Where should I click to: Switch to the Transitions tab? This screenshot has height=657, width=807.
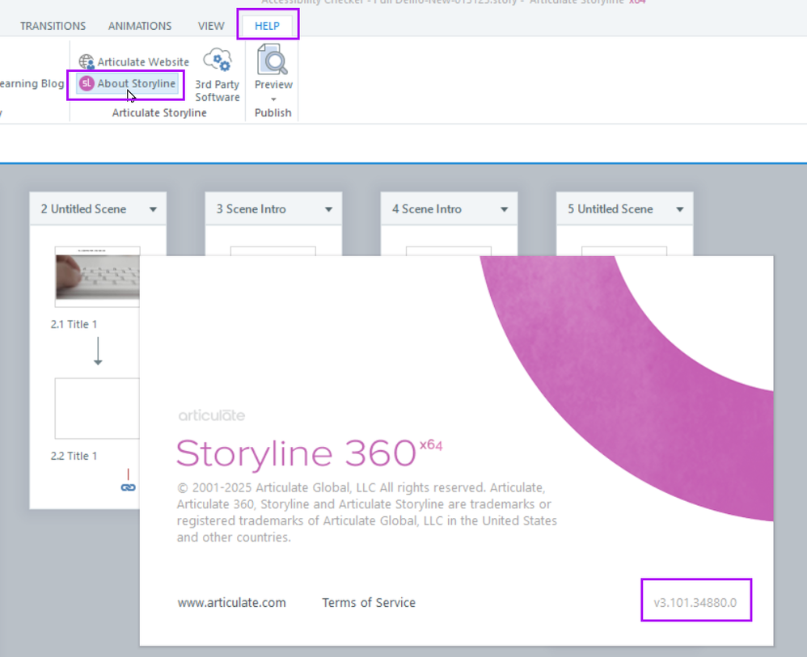[53, 26]
